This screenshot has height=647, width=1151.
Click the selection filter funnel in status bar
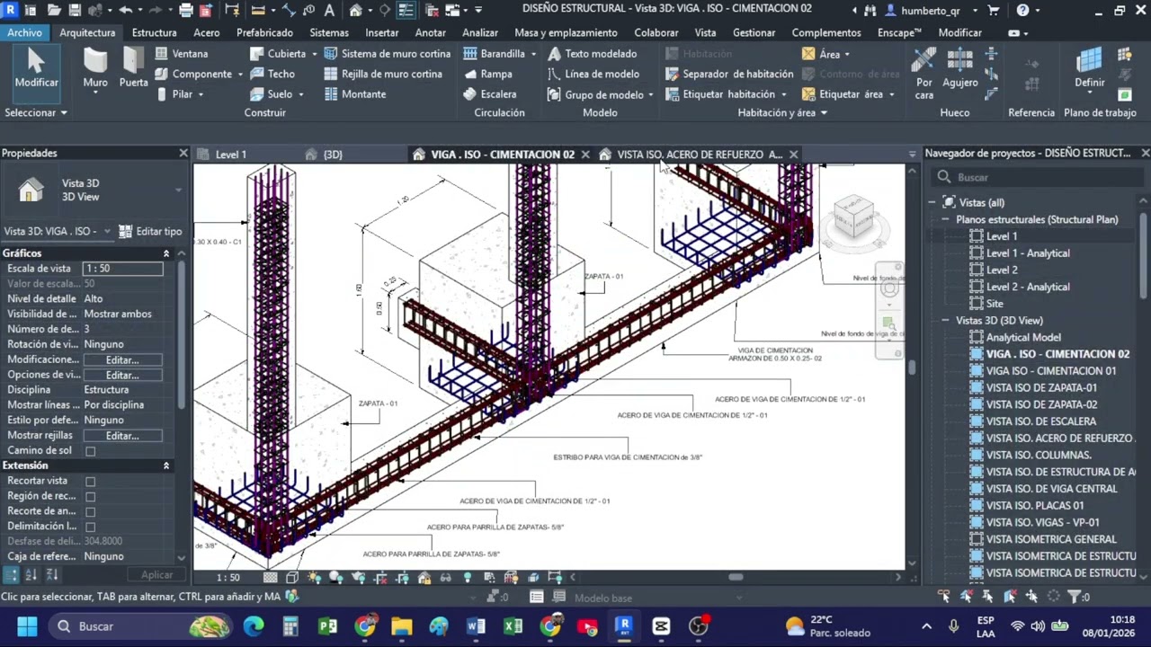pos(1075,597)
